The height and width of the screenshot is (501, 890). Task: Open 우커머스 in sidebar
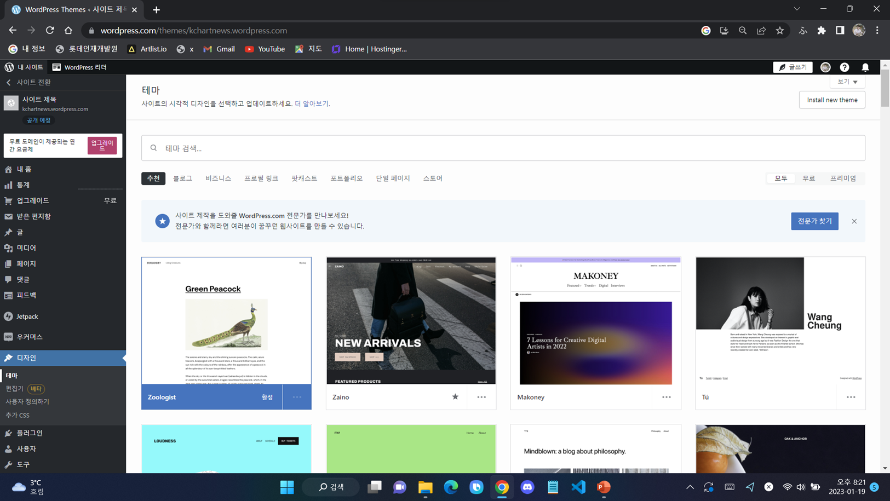63,337
